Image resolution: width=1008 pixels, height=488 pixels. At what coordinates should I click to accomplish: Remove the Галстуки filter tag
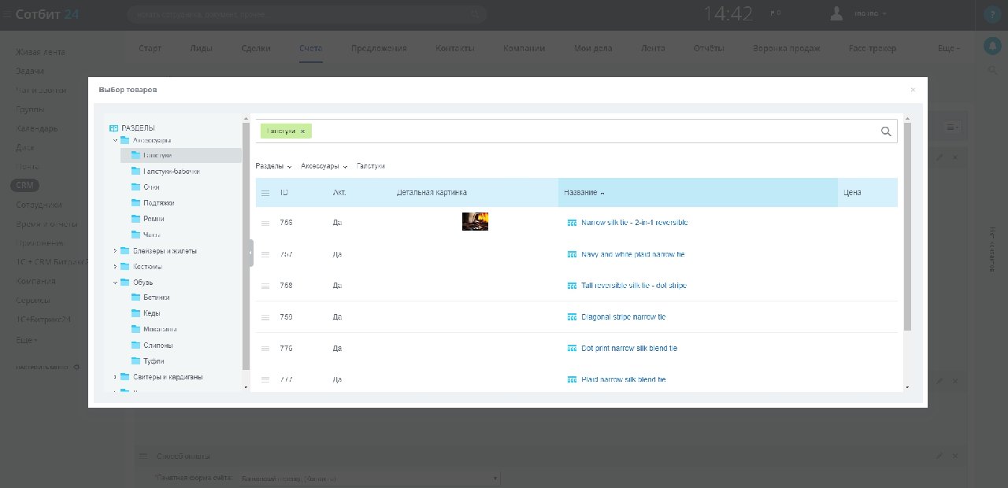click(x=302, y=131)
